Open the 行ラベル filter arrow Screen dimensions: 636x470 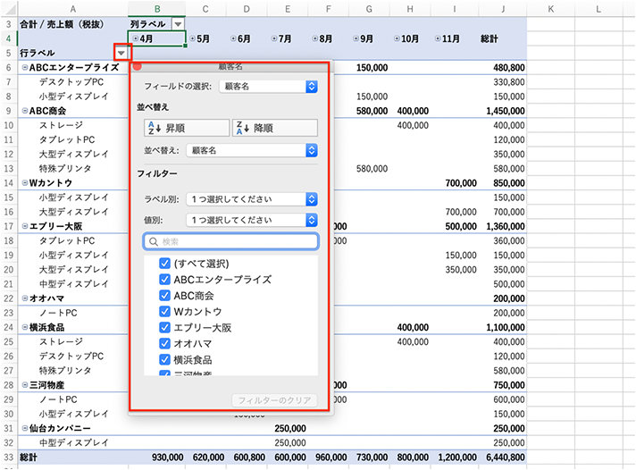pos(121,54)
